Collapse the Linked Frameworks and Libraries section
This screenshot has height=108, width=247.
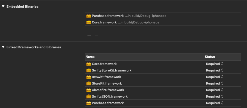[x=3, y=47]
